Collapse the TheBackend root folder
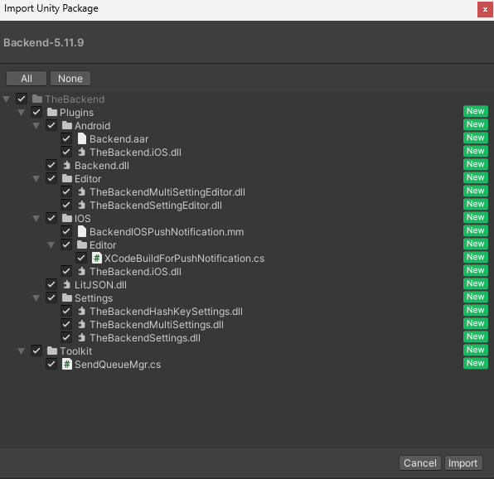The height and width of the screenshot is (479, 494). pos(7,99)
